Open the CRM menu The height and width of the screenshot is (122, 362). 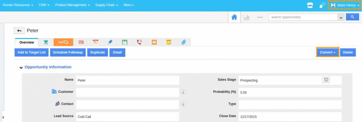point(44,5)
